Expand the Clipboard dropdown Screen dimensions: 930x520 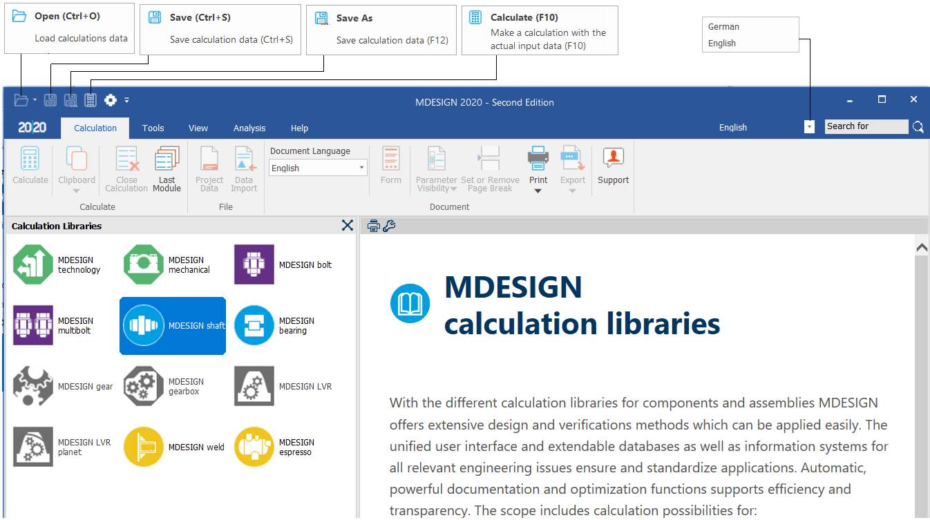click(77, 191)
